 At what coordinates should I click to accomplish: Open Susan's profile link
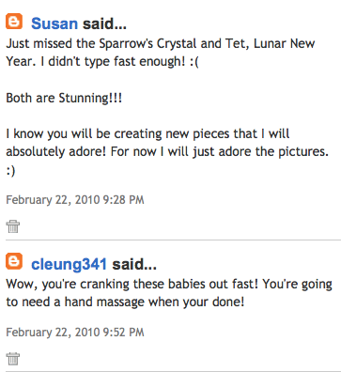(54, 23)
